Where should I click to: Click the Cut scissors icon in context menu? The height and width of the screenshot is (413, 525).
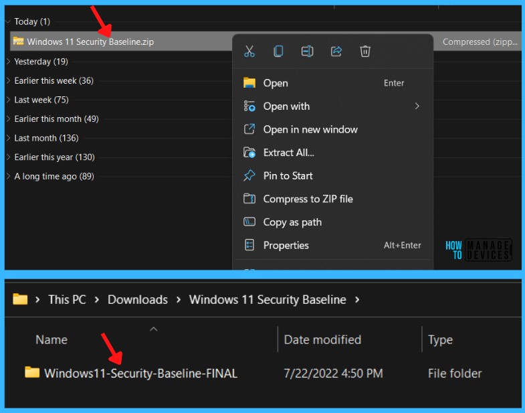249,52
